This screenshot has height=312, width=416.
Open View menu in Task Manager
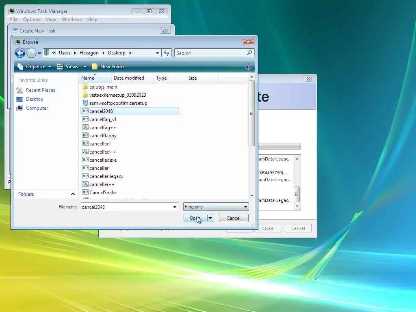pyautogui.click(x=51, y=19)
